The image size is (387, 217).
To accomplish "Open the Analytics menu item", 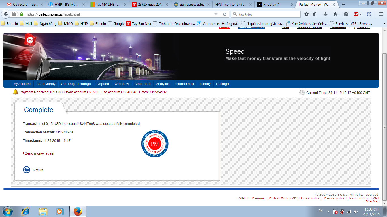I will point(163,84).
